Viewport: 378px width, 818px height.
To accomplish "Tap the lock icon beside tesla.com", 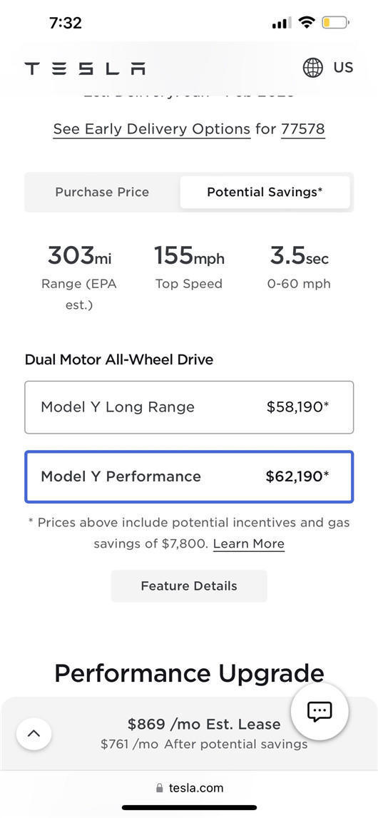I will (x=160, y=788).
